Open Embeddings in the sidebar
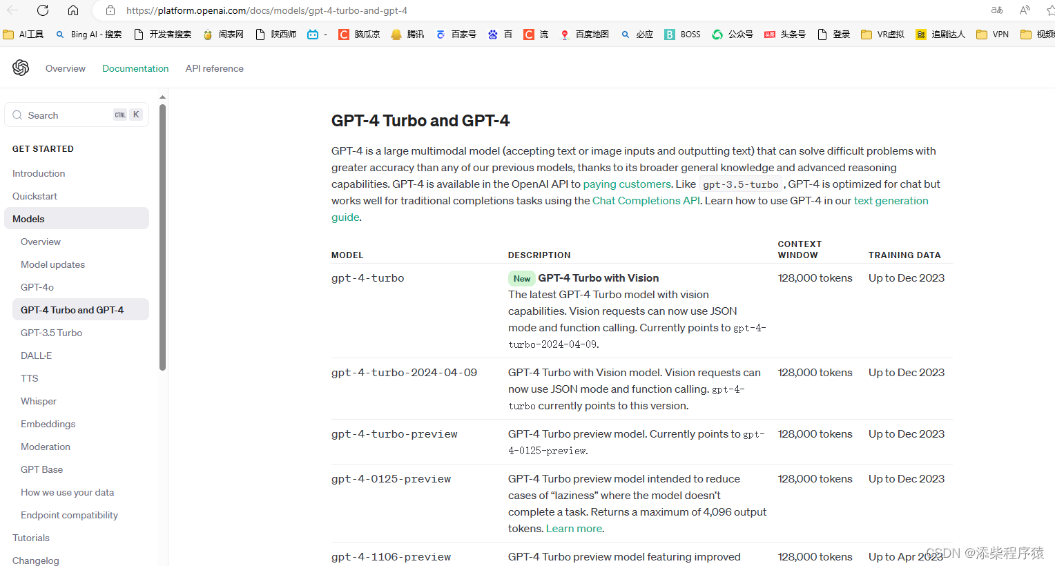 coord(48,424)
